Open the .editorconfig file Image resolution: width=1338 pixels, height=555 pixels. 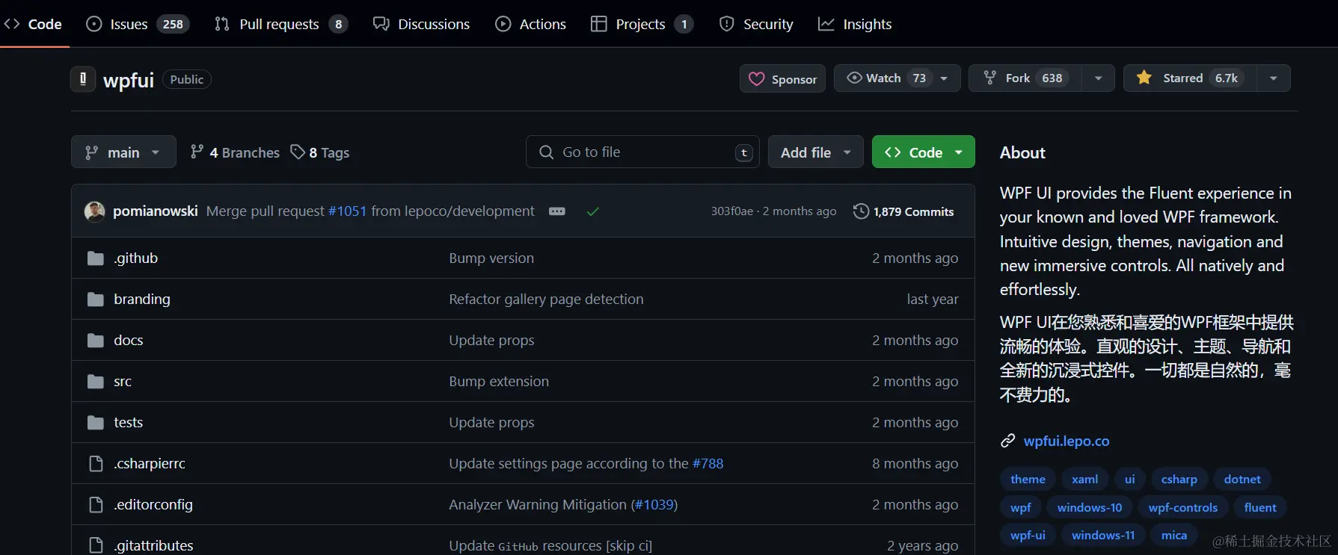(153, 504)
